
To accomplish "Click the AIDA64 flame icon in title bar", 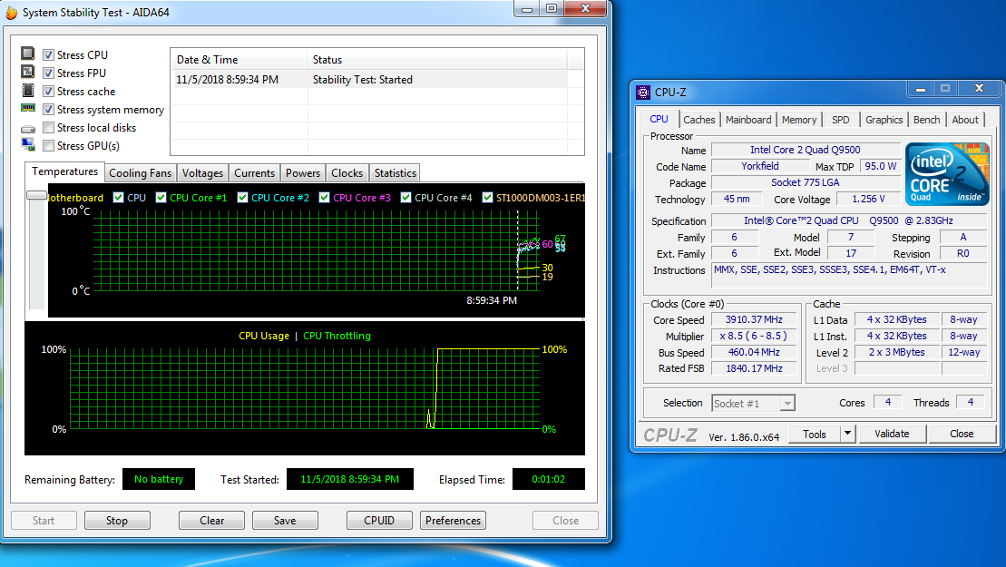I will (11, 12).
